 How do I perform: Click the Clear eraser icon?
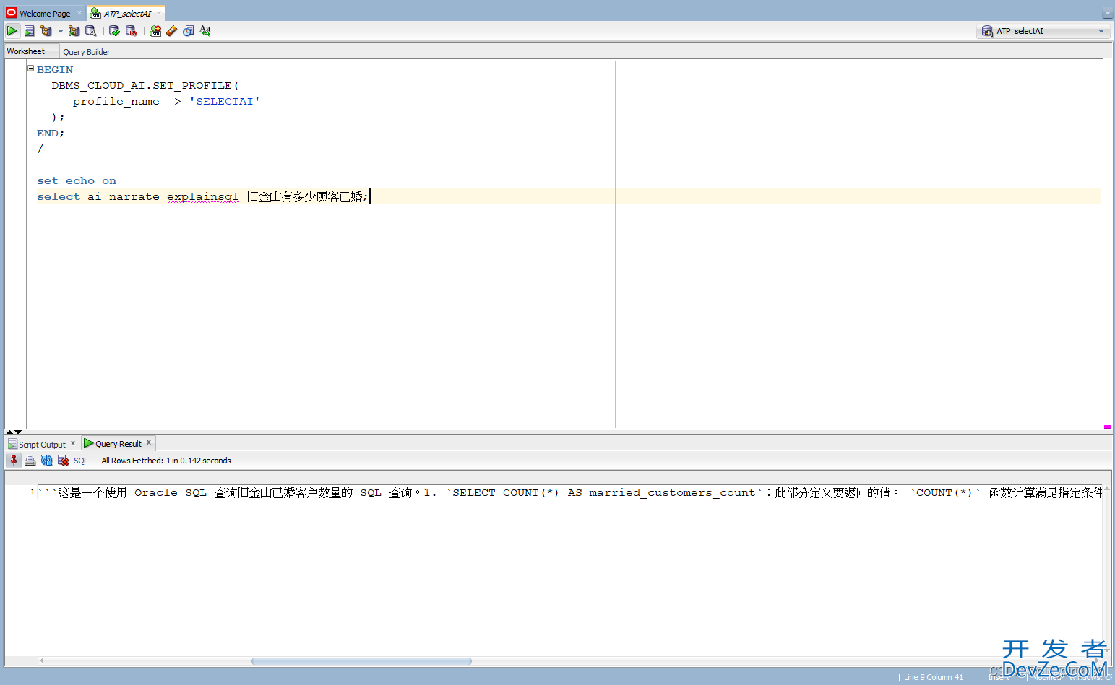(172, 31)
